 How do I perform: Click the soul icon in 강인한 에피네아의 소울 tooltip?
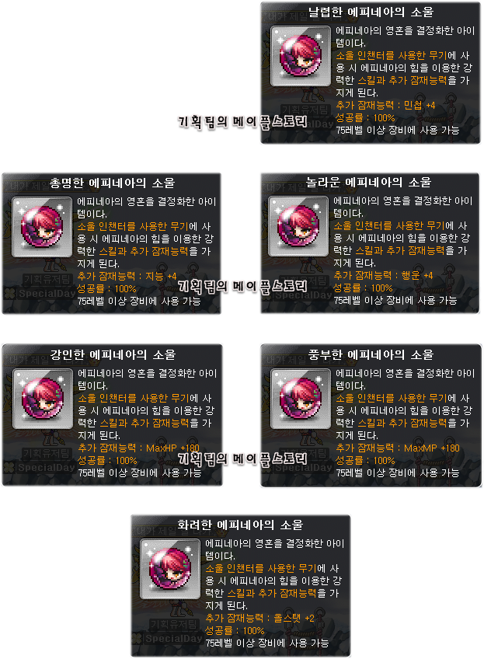point(43,399)
